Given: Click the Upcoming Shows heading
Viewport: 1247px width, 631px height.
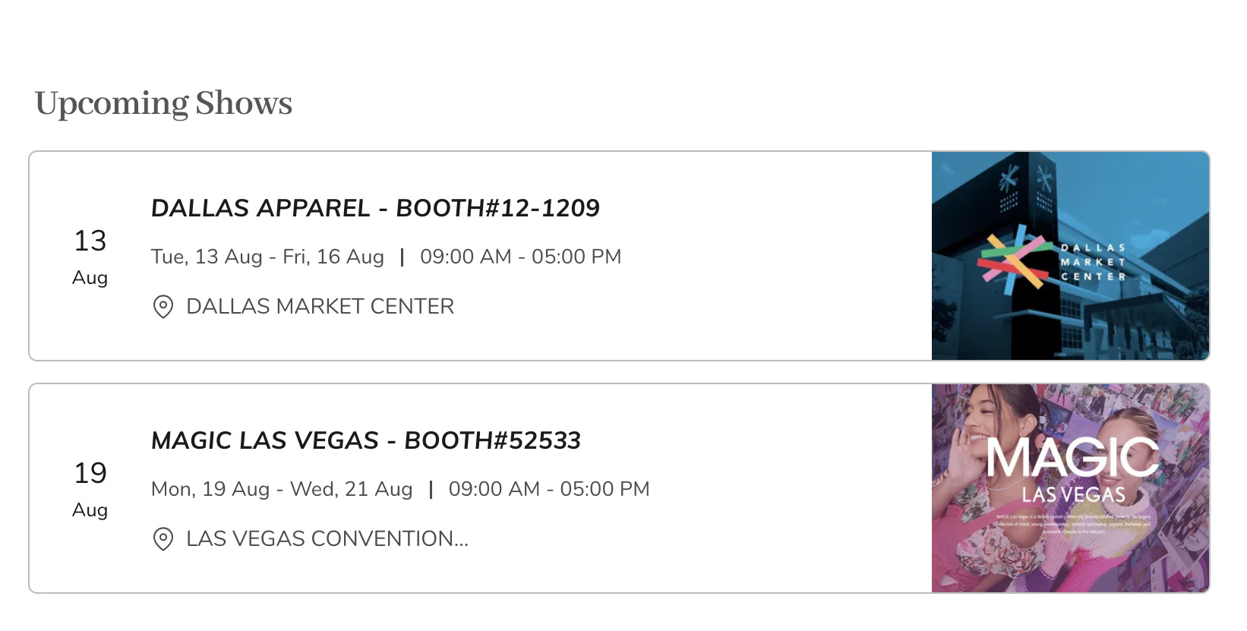Looking at the screenshot, I should [163, 103].
